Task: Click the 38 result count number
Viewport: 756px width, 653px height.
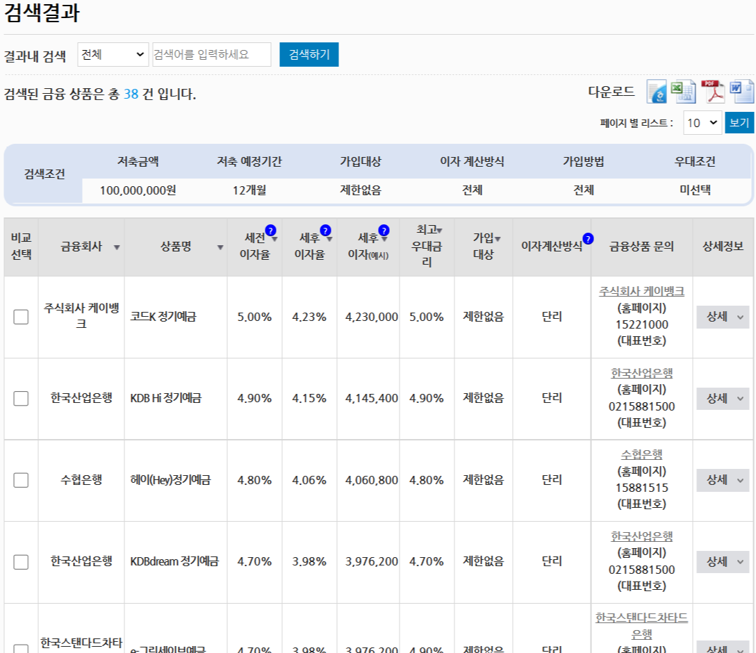Action: (131, 94)
